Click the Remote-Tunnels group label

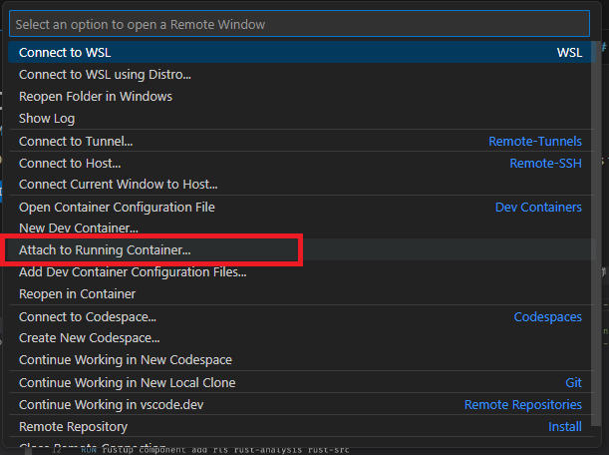[x=535, y=141]
